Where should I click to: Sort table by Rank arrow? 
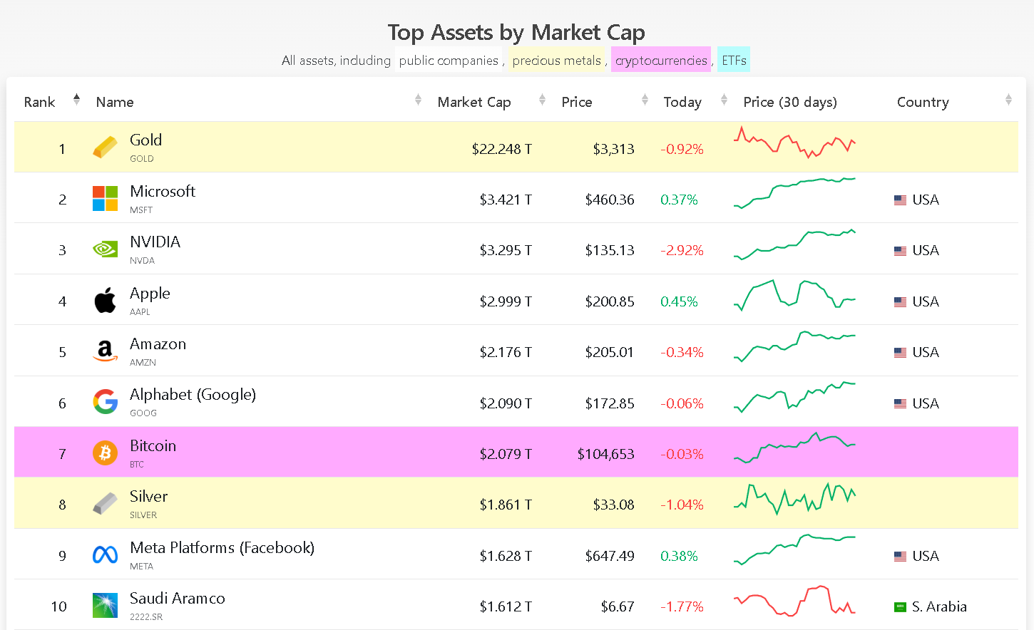click(x=76, y=100)
